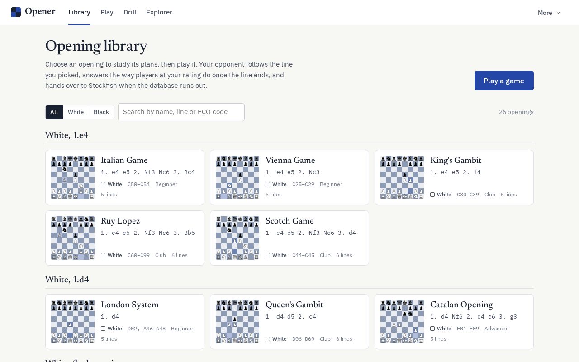The width and height of the screenshot is (579, 362).
Task: Open the Queen's Gambit board thumbnail
Action: 237,322
